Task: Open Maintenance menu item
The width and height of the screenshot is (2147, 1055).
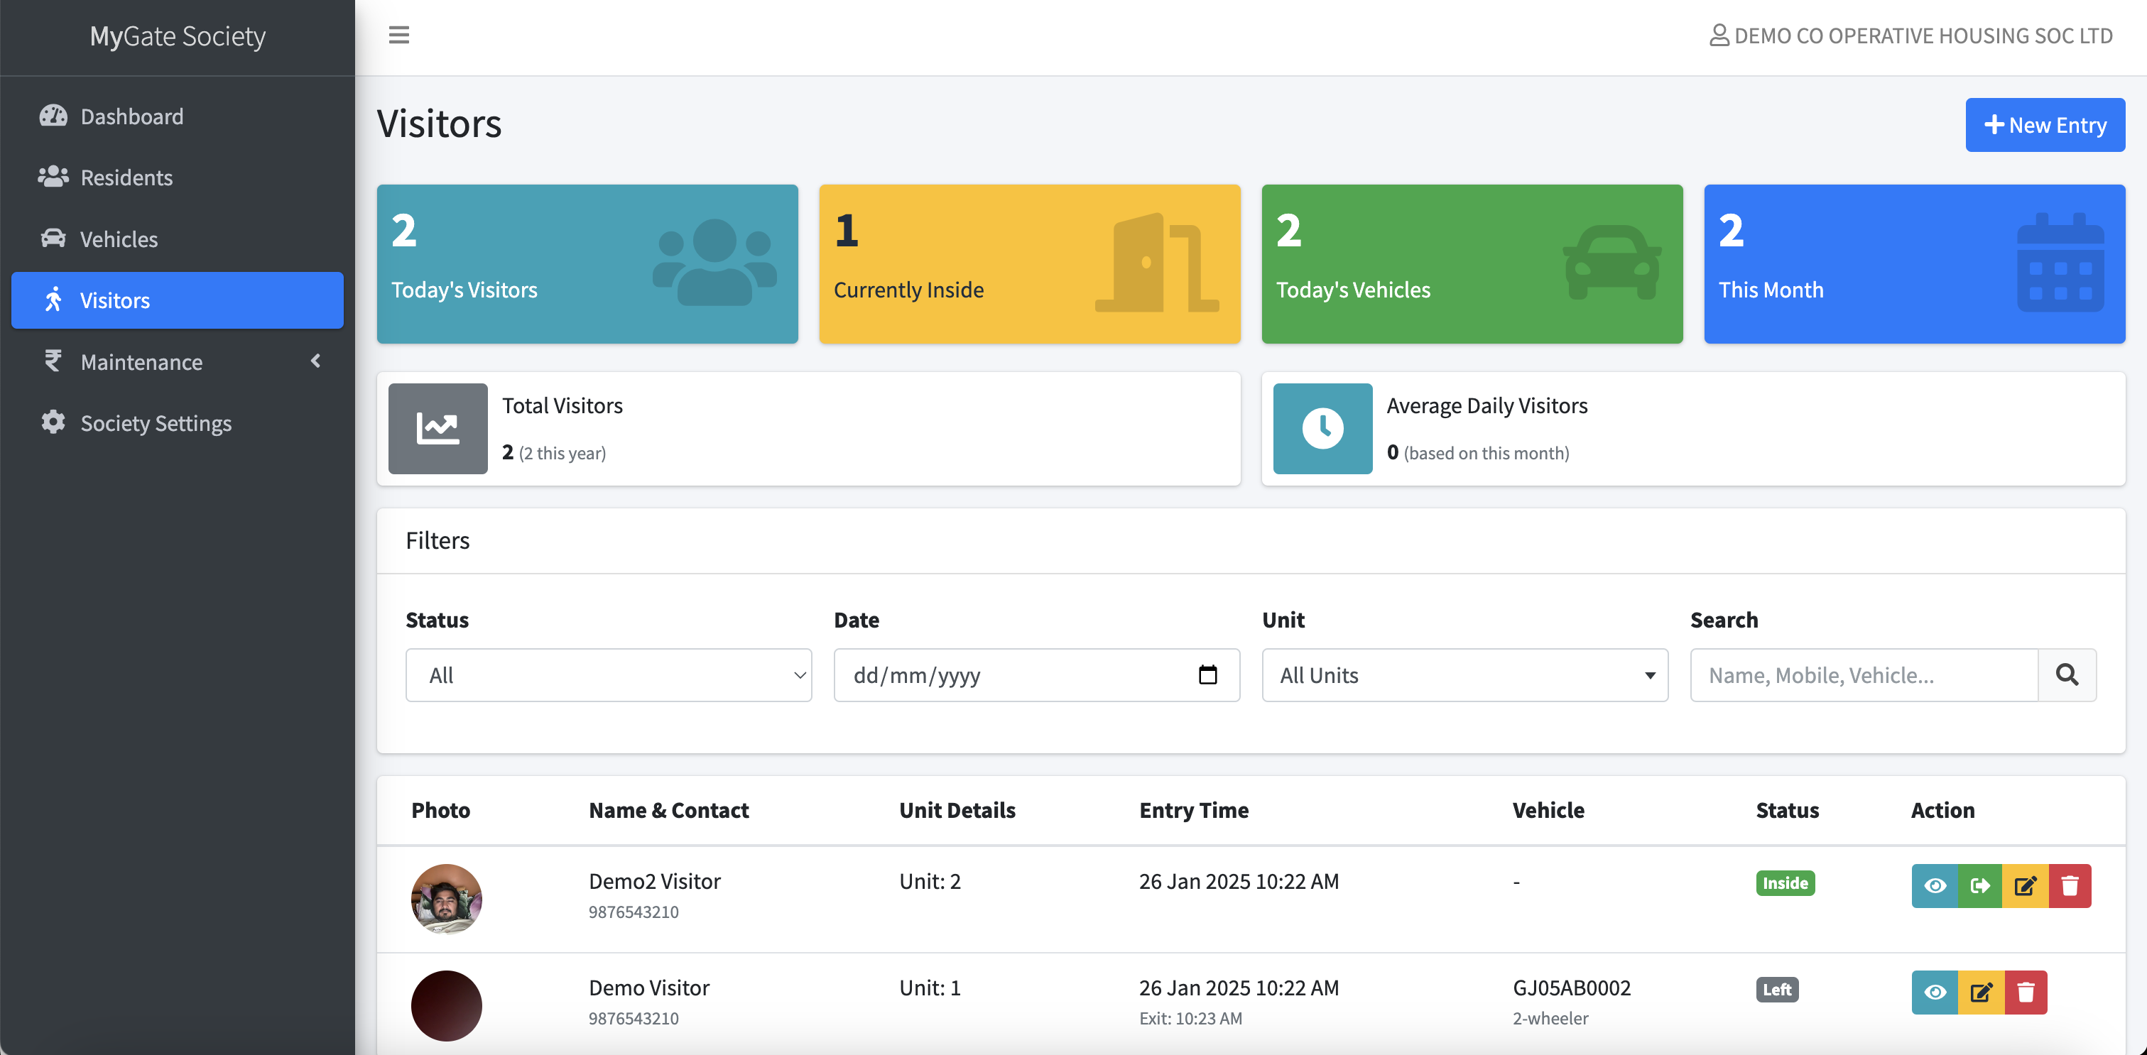Action: (x=177, y=361)
